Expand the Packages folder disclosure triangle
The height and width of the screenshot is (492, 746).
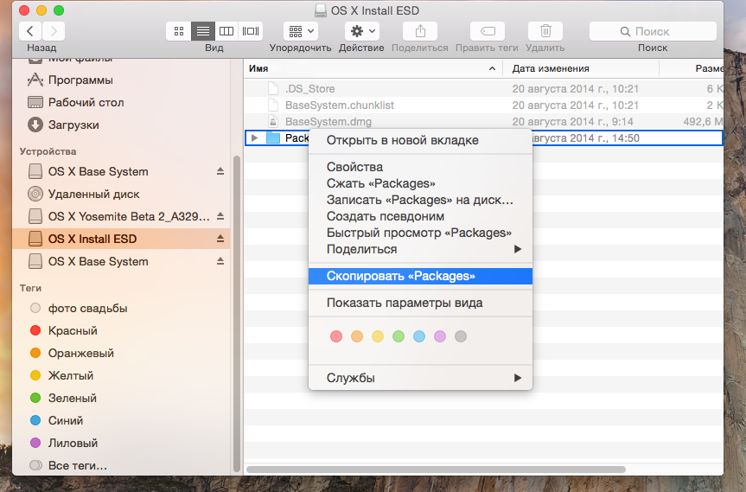pos(254,138)
